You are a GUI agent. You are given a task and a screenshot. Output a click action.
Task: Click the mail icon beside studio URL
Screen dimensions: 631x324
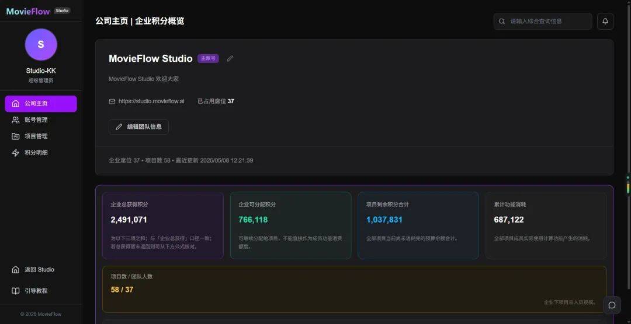coord(112,101)
